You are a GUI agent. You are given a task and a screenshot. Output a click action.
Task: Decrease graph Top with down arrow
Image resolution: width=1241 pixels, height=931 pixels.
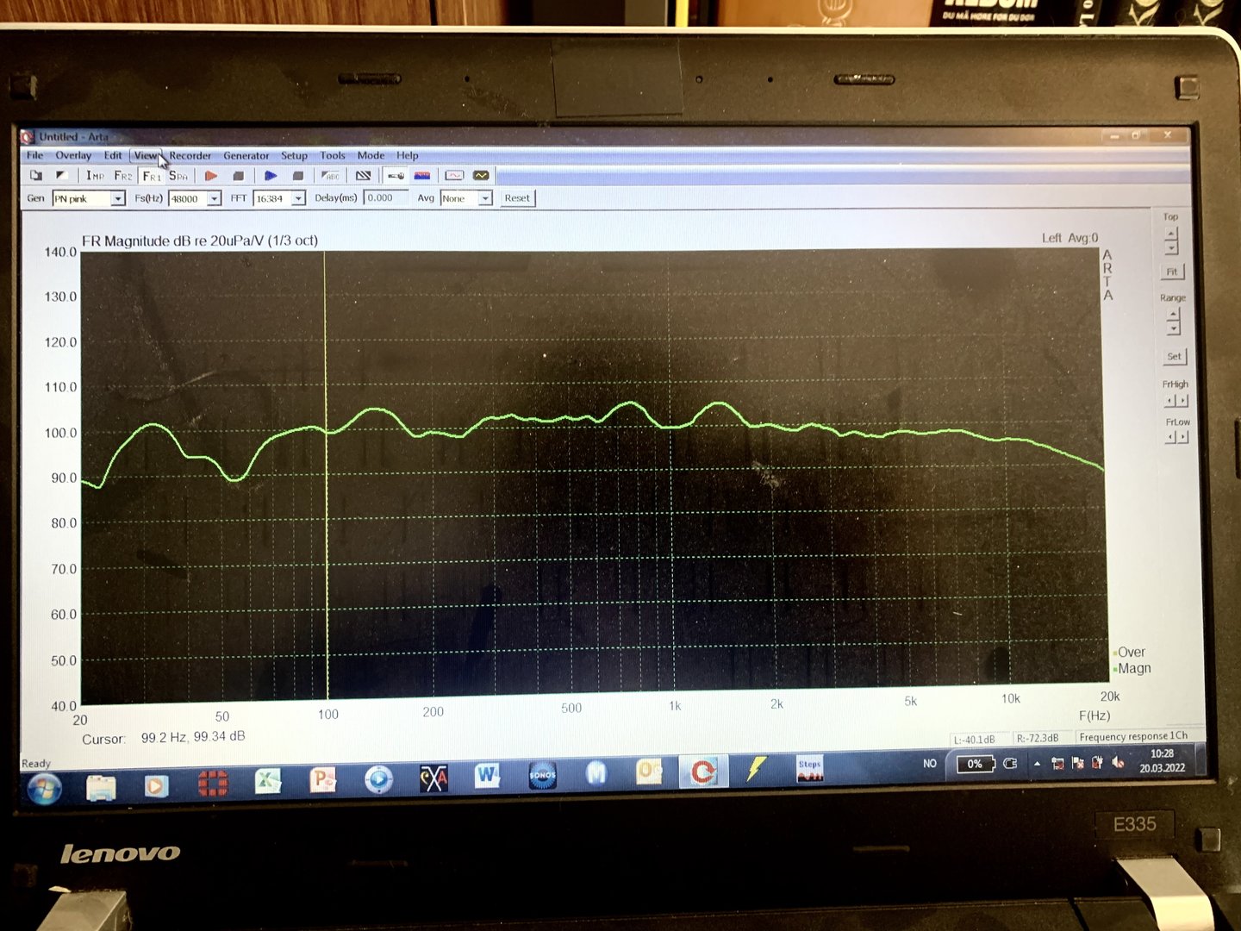pos(1170,247)
